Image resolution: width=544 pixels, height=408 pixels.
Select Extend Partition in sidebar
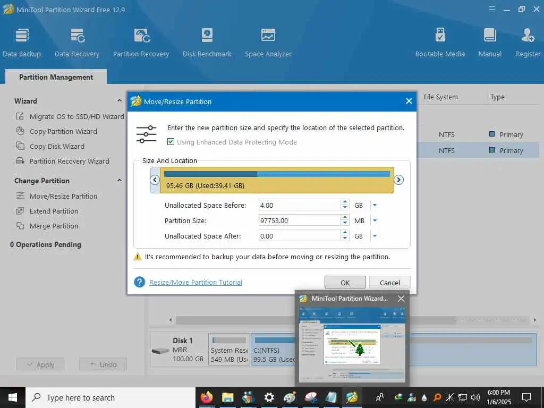(x=47, y=211)
